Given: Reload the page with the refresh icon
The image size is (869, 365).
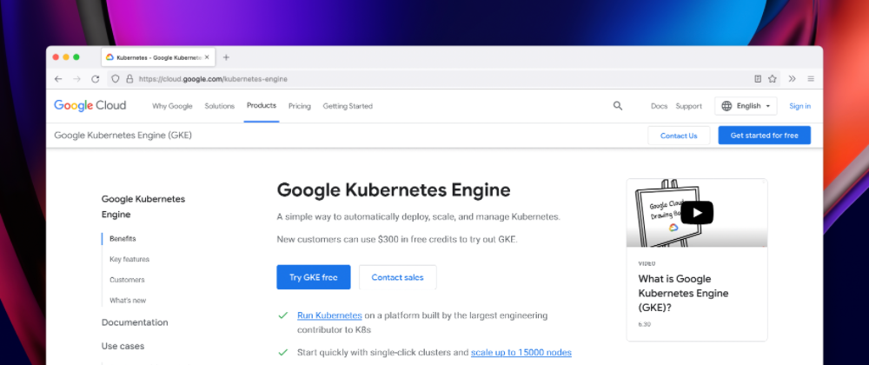Looking at the screenshot, I should click(x=96, y=79).
